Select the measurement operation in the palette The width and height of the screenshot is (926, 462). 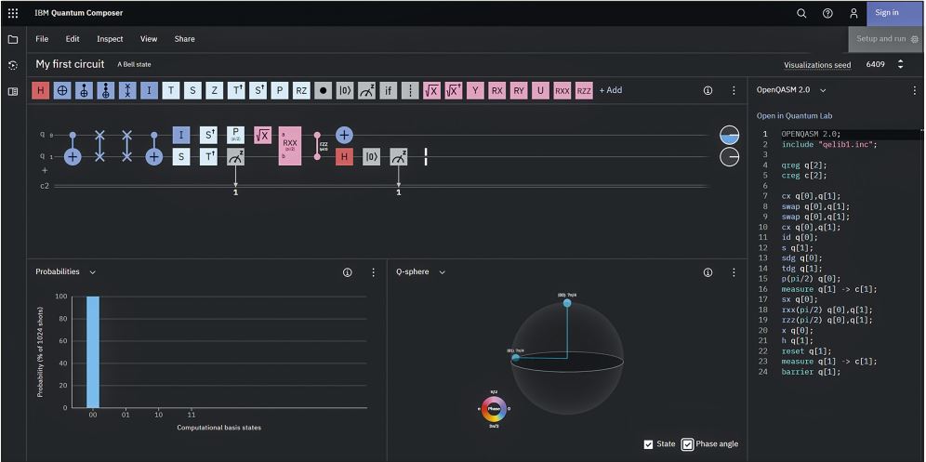click(x=366, y=90)
